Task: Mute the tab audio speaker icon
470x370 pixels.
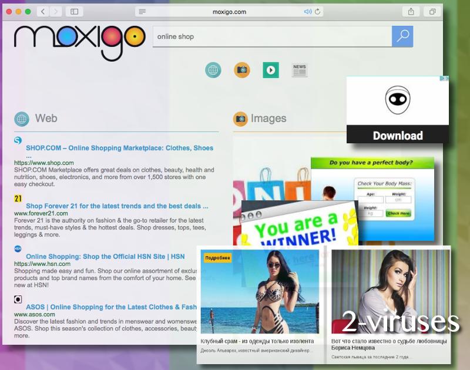Action: tap(308, 12)
